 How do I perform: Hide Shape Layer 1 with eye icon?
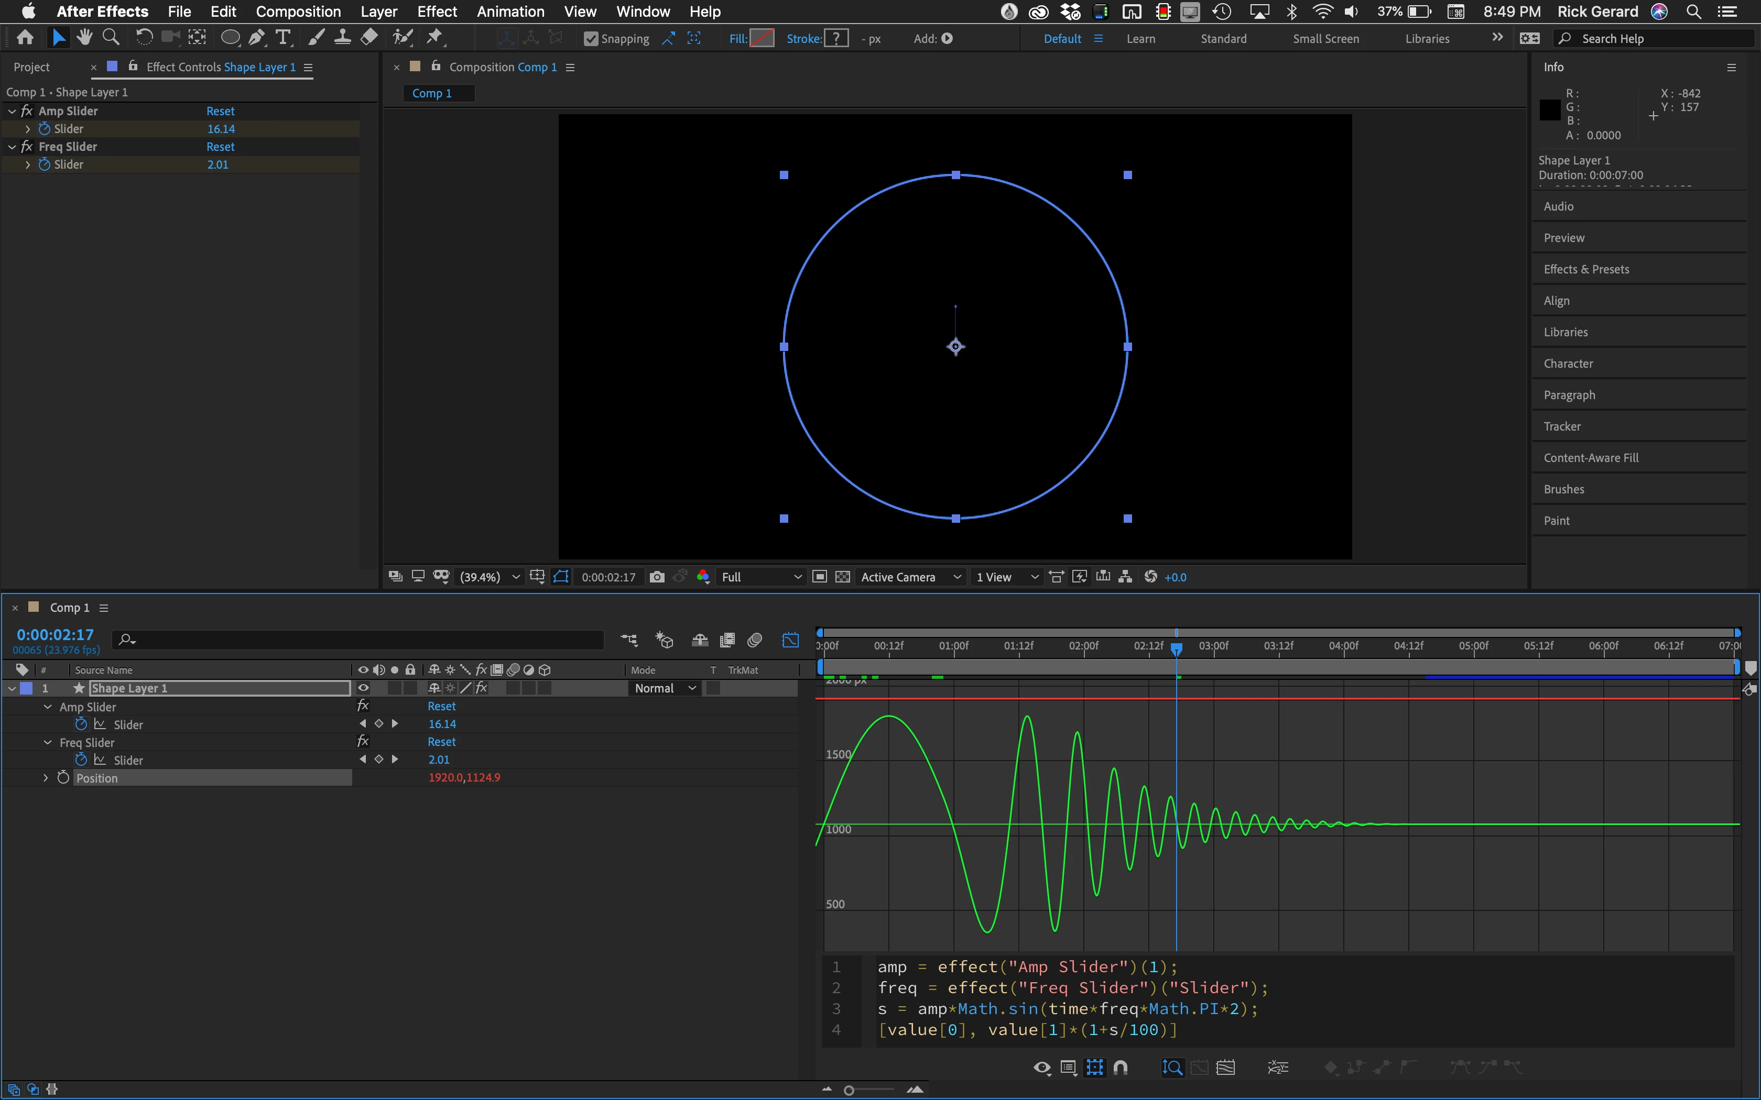[x=363, y=688]
